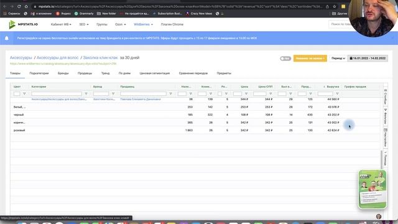Open the Плагин Chrome menu item
This screenshot has width=398, height=224.
click(172, 24)
